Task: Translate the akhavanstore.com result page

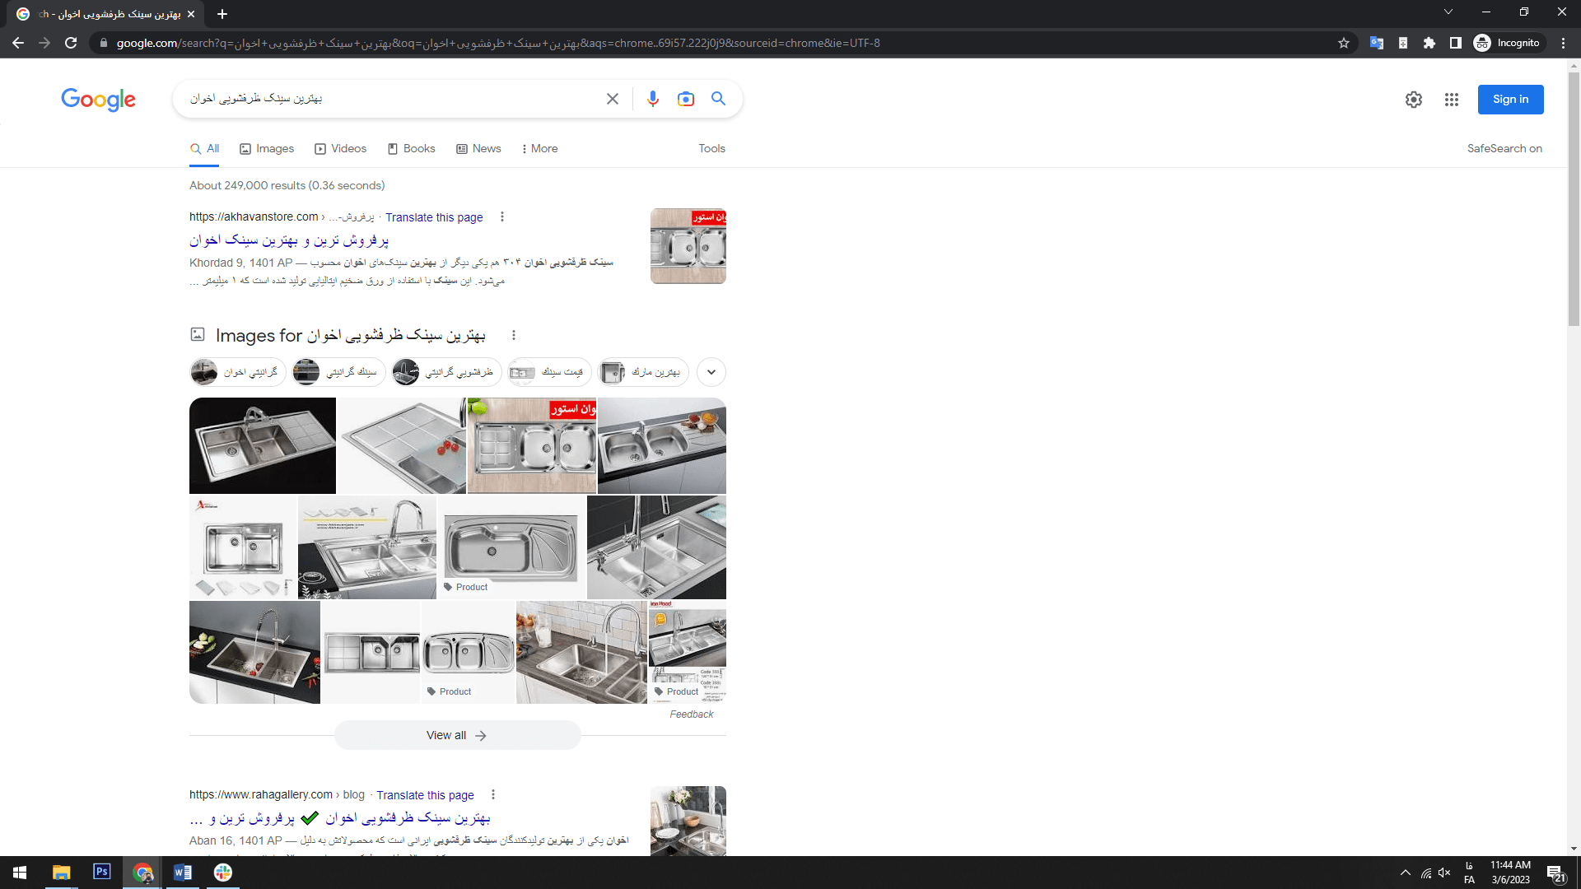Action: [x=434, y=217]
